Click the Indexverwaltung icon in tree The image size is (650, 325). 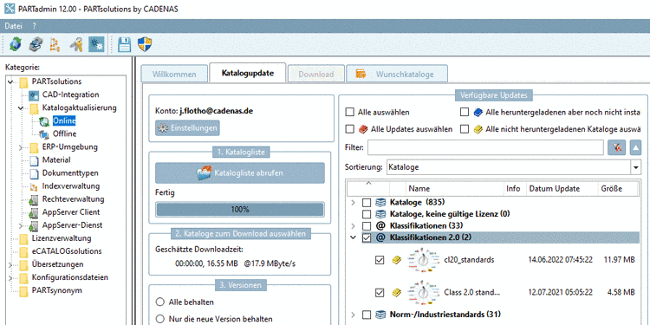coord(34,186)
